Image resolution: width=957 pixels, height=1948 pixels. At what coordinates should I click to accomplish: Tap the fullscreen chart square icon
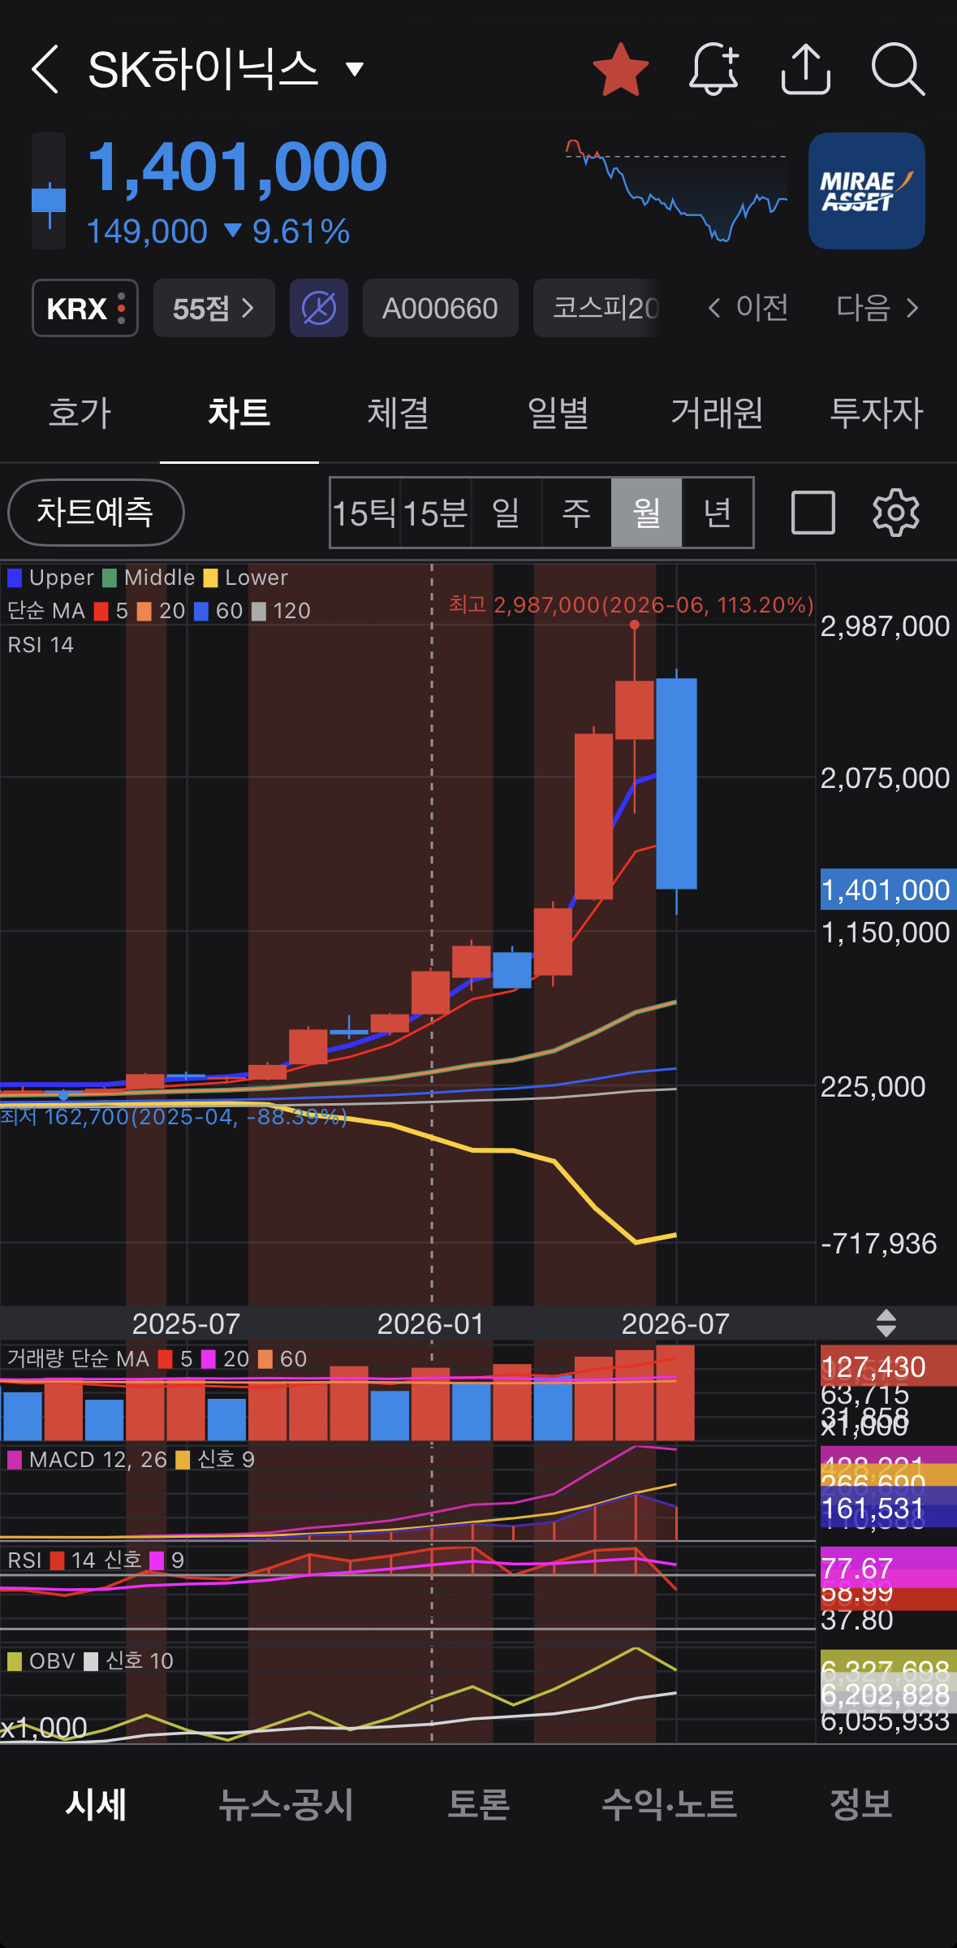tap(813, 513)
